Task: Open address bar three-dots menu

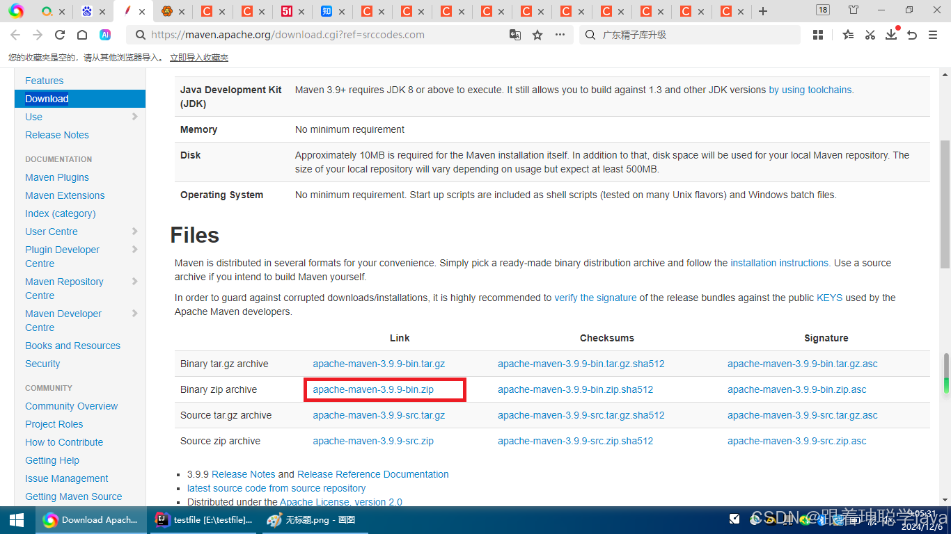Action: [x=560, y=35]
